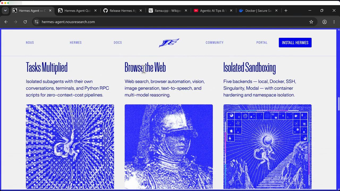This screenshot has width=340, height=191.
Task: Click the INSTALL HERMES button
Action: point(295,42)
